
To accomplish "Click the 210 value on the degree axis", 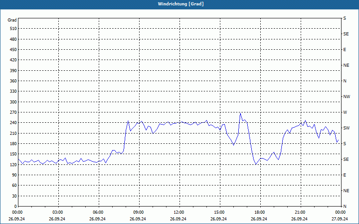I will click(x=13, y=133).
